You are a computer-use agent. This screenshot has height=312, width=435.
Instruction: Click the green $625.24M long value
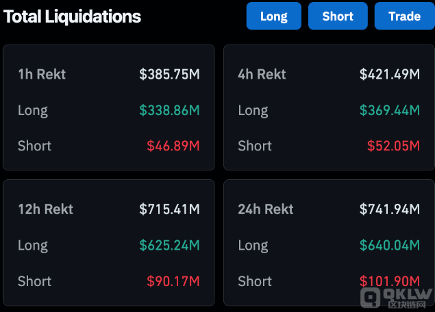(x=169, y=245)
